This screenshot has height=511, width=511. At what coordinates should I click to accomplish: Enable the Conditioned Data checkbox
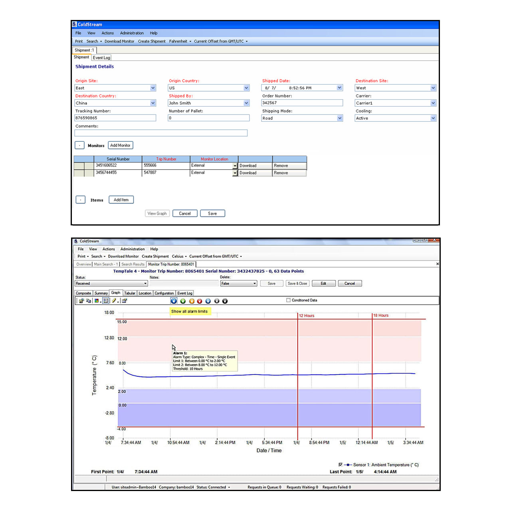(x=288, y=300)
